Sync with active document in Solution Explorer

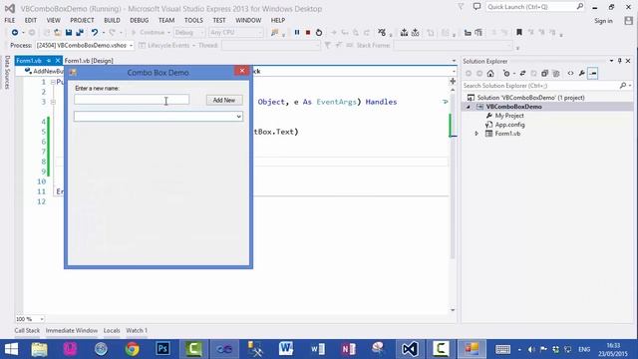[522, 73]
